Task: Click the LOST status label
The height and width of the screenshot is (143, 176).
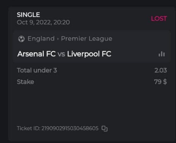Action: [x=159, y=19]
